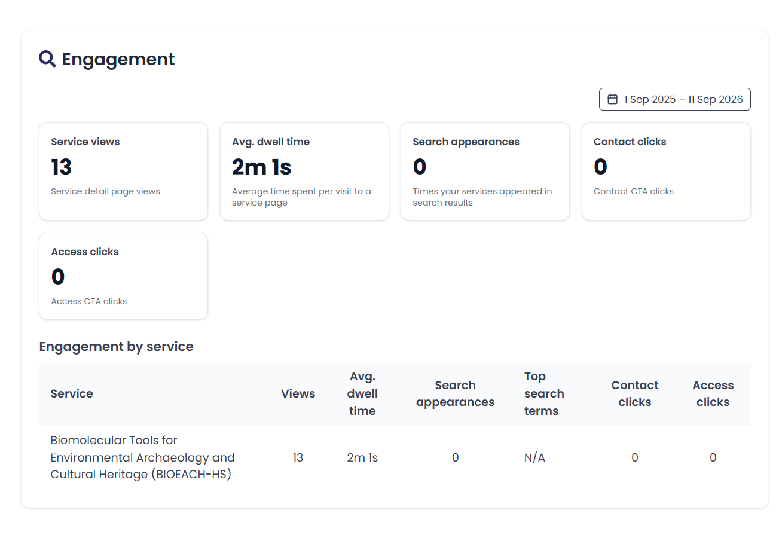Click 'Times your services appeared in search results' text

pos(482,197)
